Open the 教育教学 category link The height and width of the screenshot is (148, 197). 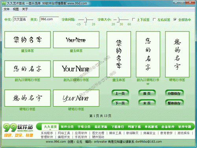166,133
